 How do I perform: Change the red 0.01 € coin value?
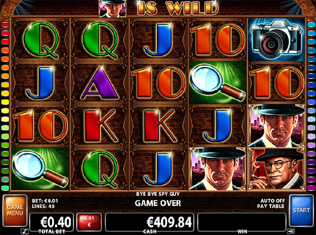click(89, 221)
